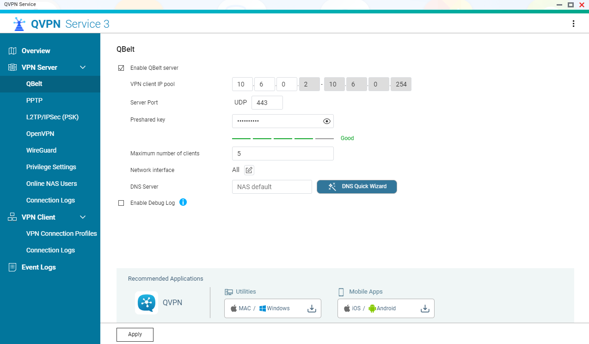Click the QVPN Service logo icon
589x344 pixels.
point(19,24)
